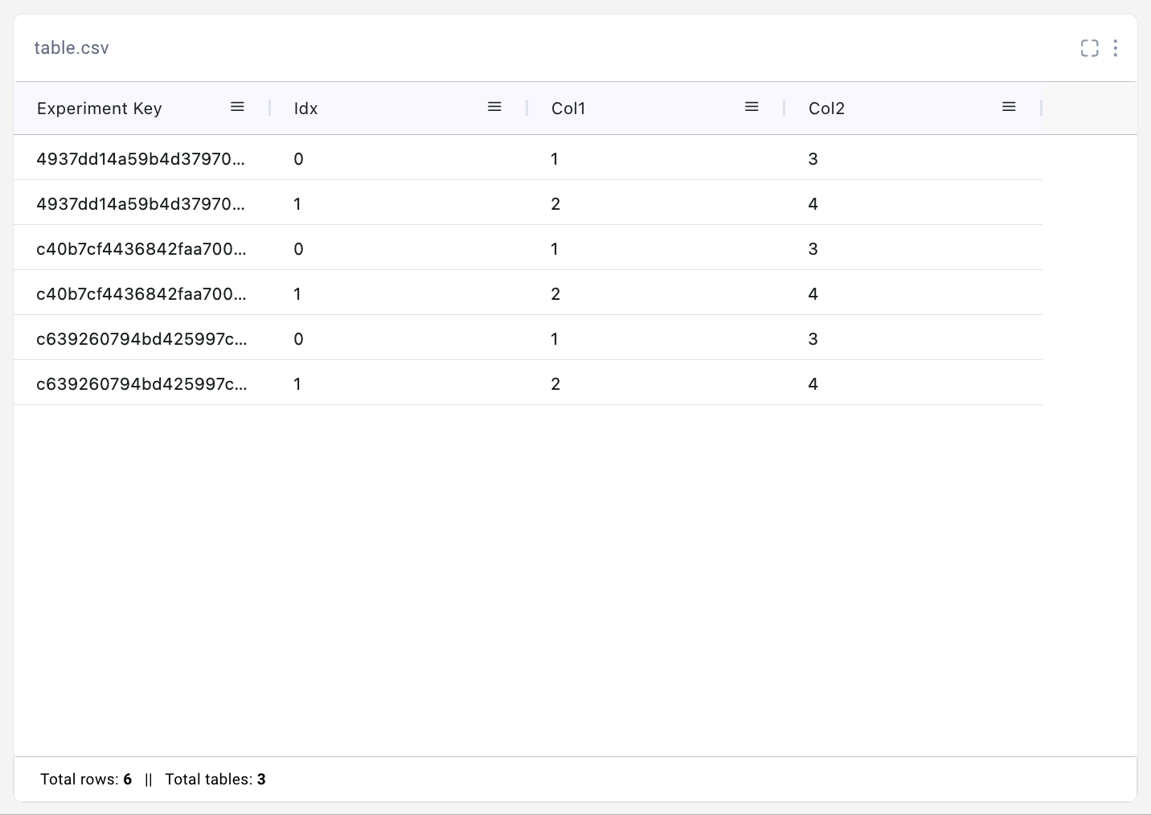Click the hamburger icon beside Experiment Key
Screen dimensions: 1151x815
pos(237,106)
